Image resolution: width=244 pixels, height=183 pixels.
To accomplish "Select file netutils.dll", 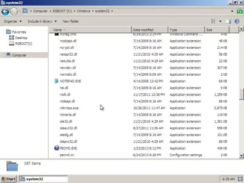I will pos(67,61).
